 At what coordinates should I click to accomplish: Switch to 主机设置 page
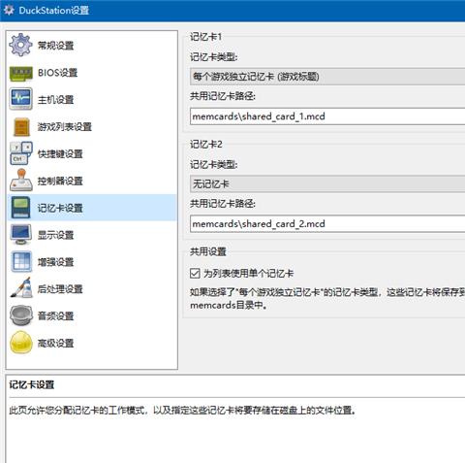pyautogui.click(x=92, y=99)
